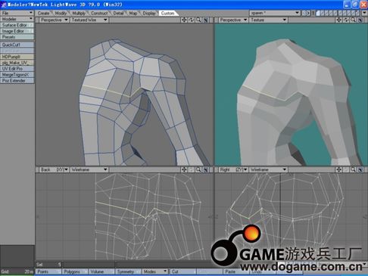Switch to the Create tab

point(44,13)
